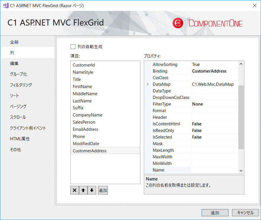Viewport: 261px width, 220px height.
Task: Click property grid scroll up arrow
Action: [241, 64]
